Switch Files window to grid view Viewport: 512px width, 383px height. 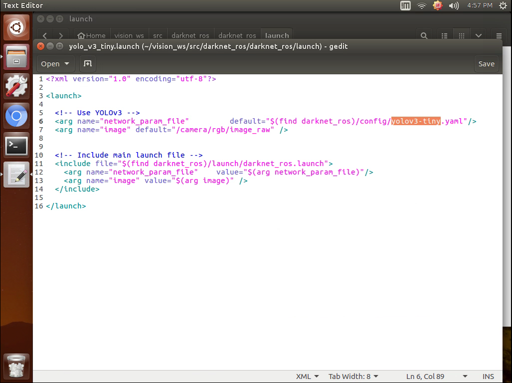[461, 35]
